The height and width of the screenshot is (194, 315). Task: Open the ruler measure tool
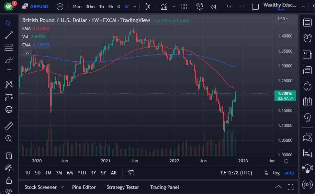pyautogui.click(x=9, y=126)
